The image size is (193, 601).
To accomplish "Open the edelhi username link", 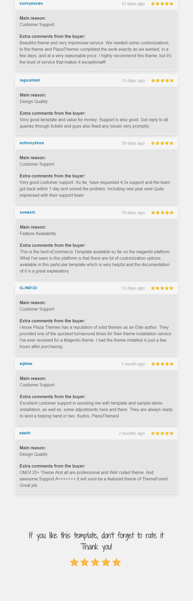I will pos(25,433).
